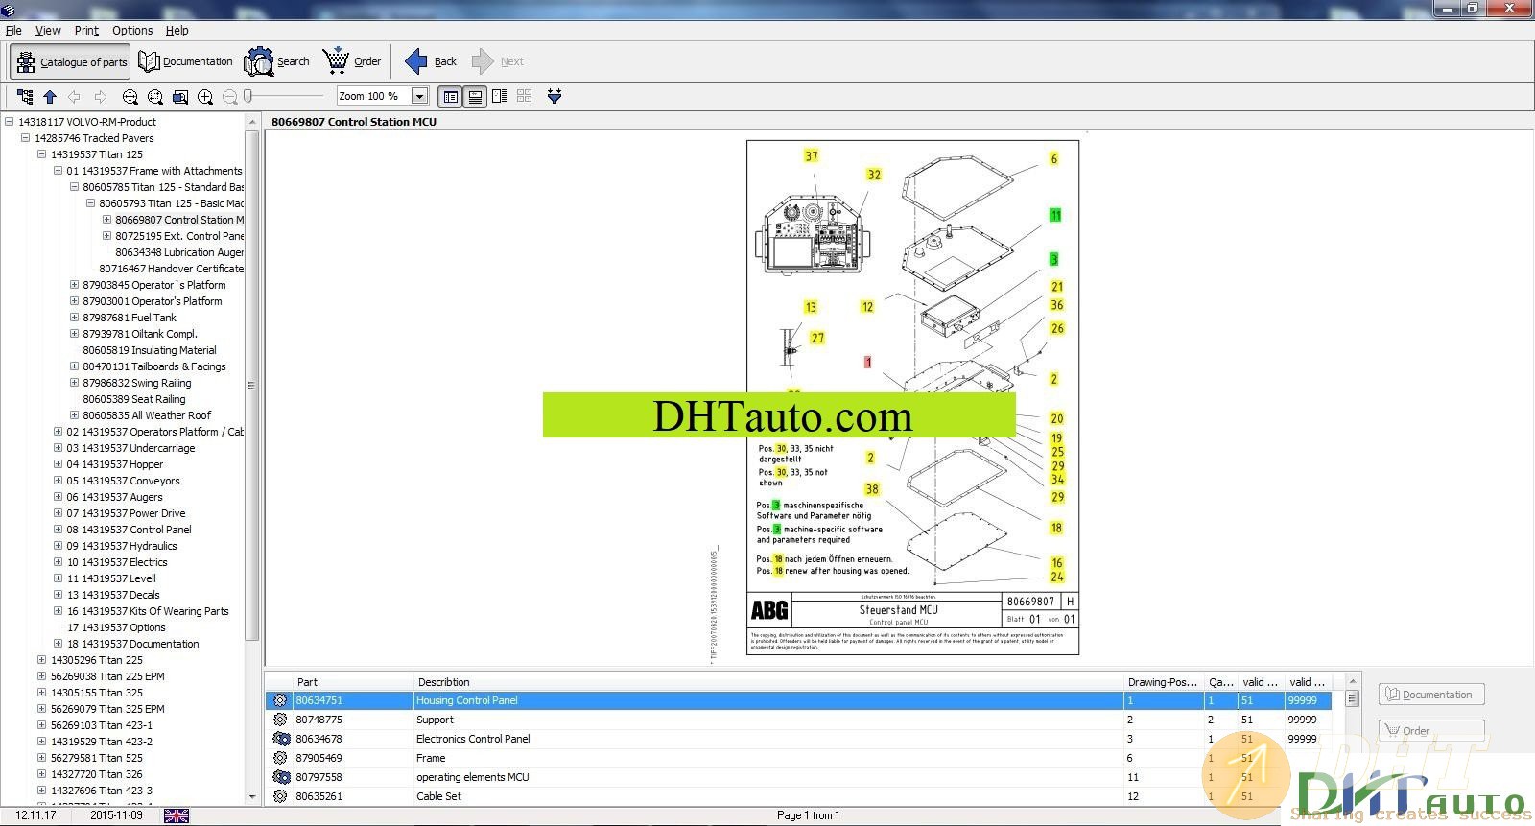Toggle the tree panel layout button

click(450, 96)
